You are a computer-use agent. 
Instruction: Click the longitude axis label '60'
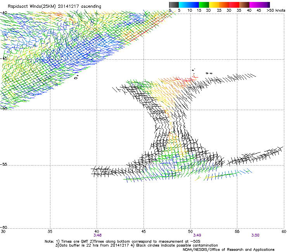point(284,231)
